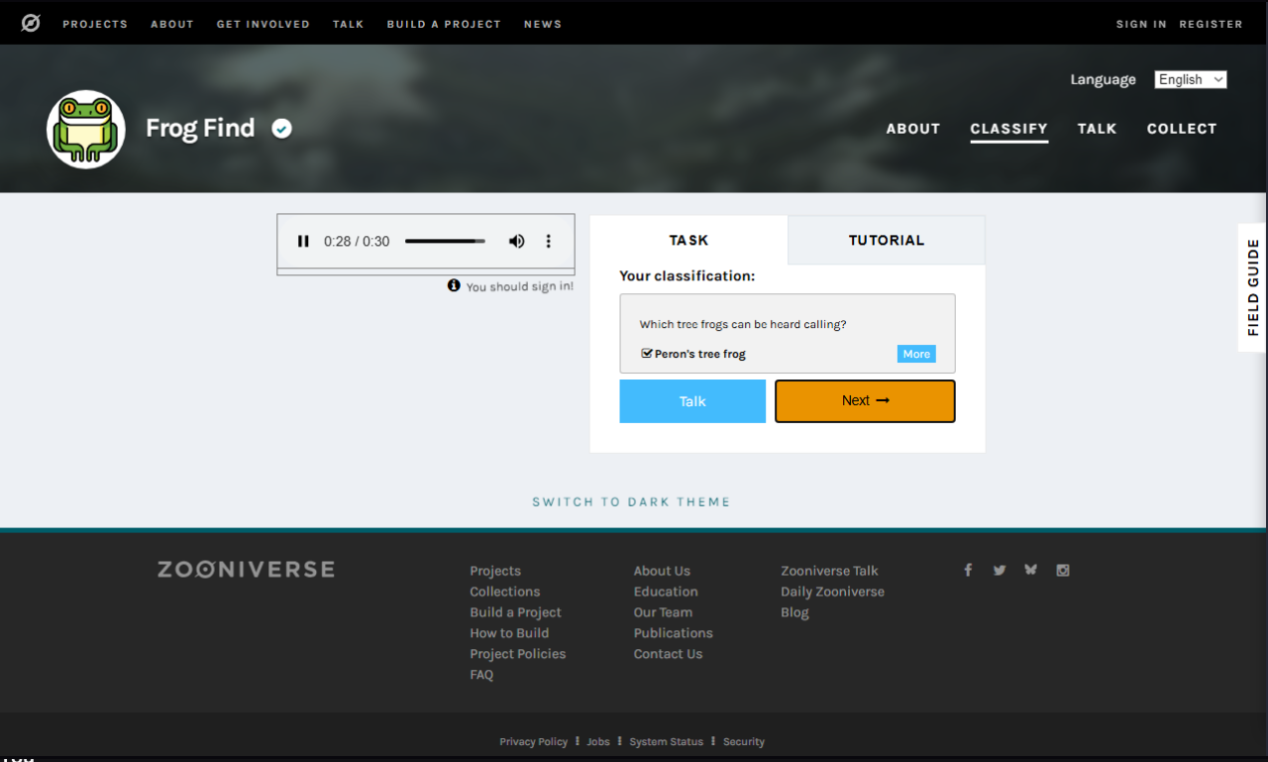Open footer Contact Us link
The width and height of the screenshot is (1268, 762).
coord(669,654)
